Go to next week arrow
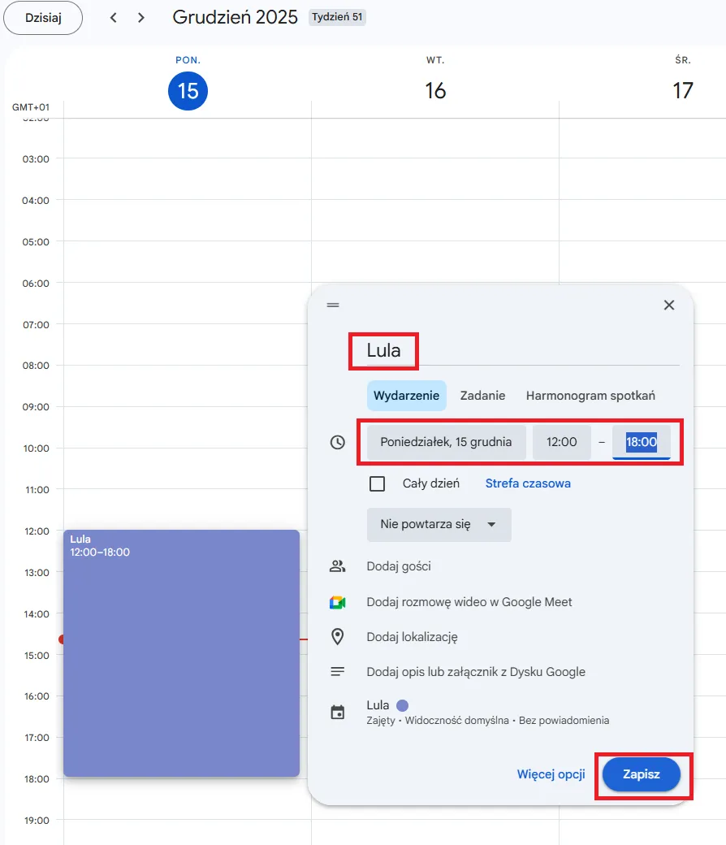 click(x=141, y=18)
